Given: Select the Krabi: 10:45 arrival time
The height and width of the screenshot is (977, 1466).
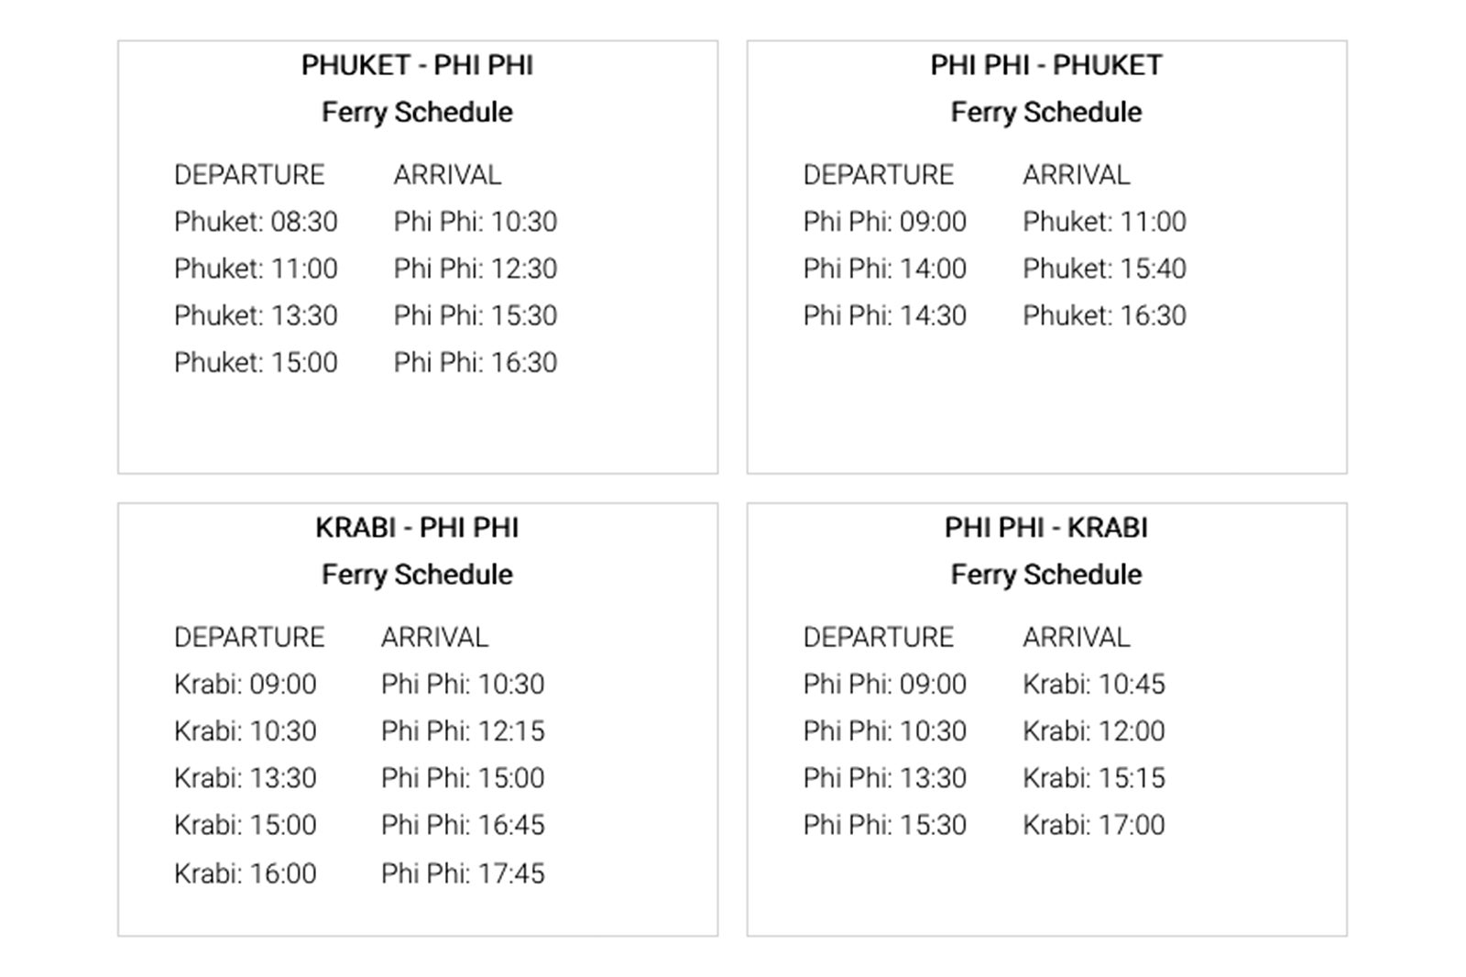Looking at the screenshot, I should [1094, 685].
